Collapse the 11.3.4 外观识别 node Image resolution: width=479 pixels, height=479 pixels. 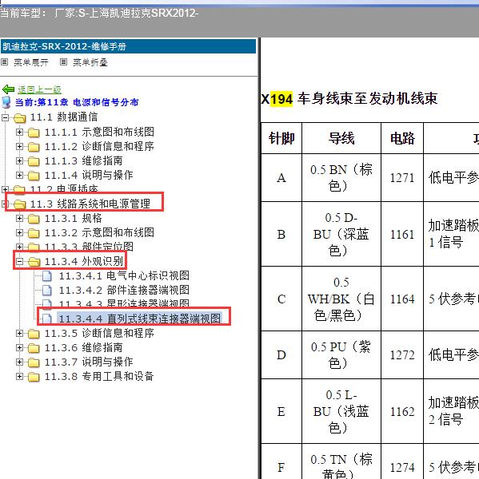pos(19,262)
